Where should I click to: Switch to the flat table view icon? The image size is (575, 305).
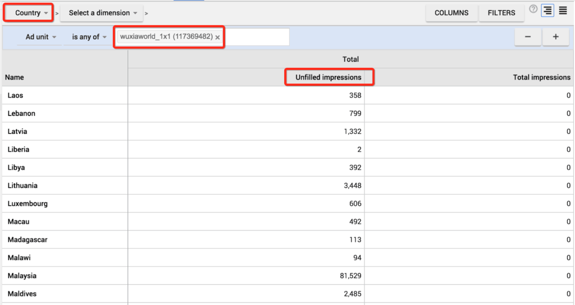[563, 10]
